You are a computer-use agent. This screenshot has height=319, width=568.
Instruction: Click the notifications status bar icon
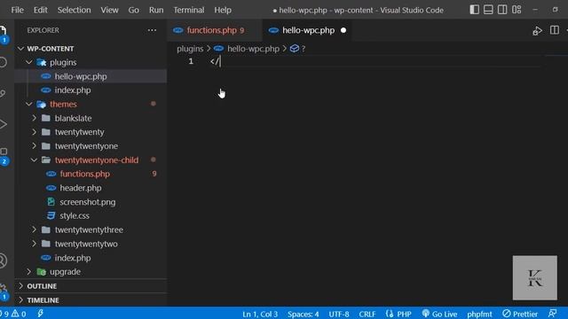pyautogui.click(x=552, y=314)
